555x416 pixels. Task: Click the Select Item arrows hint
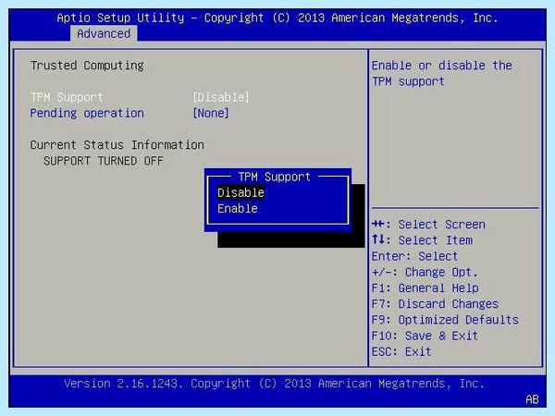tap(422, 240)
